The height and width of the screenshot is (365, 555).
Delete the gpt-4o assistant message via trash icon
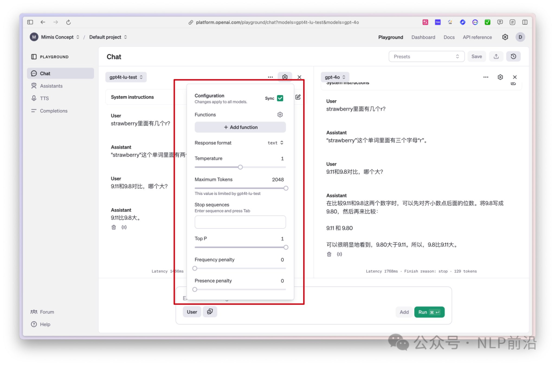[329, 254]
